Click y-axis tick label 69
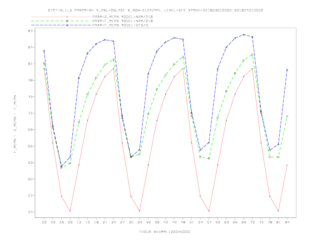Image resolution: width=313 pixels, height=242 pixels. [31, 130]
